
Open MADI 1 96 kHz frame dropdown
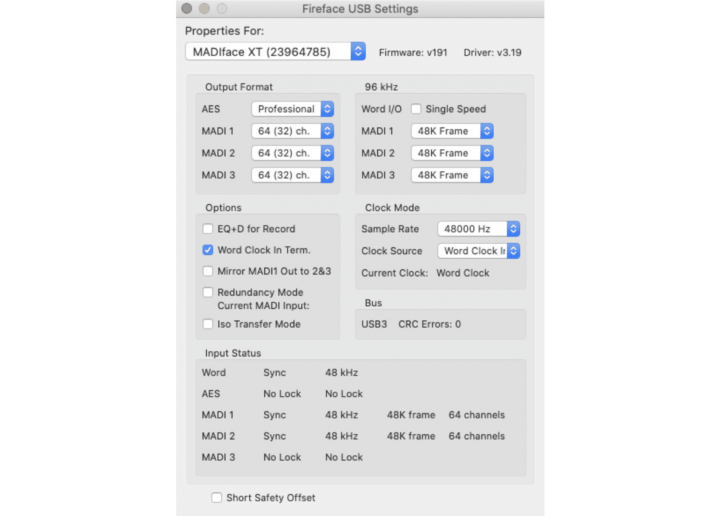(452, 131)
